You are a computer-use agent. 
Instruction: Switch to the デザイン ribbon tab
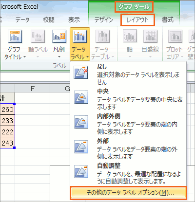(104, 20)
